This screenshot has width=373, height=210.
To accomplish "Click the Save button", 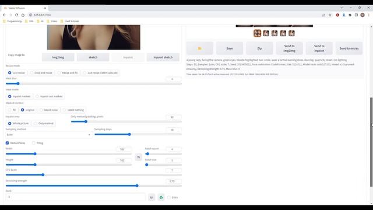I will coord(230,48).
